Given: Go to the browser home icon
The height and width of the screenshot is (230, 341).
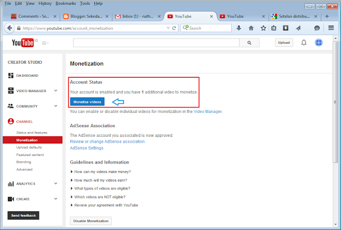Looking at the screenshot, I should pos(251,28).
